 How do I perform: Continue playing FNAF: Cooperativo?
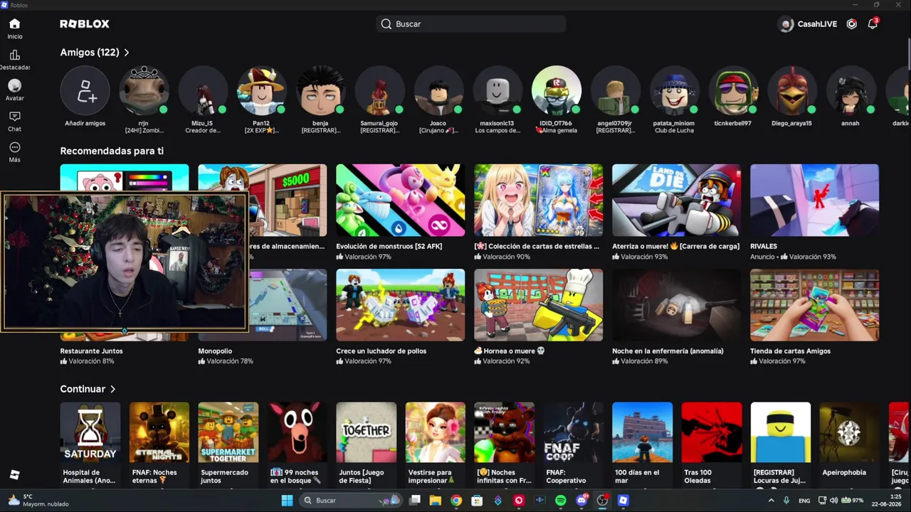pos(574,432)
